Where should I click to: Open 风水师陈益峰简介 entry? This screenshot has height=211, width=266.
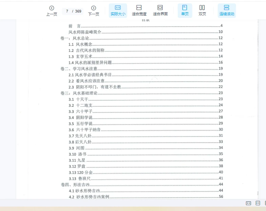85,32
